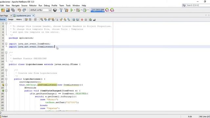The height and width of the screenshot is (118, 210).
Task: Shift Line Left editor icon
Action: pyautogui.click(x=73, y=20)
